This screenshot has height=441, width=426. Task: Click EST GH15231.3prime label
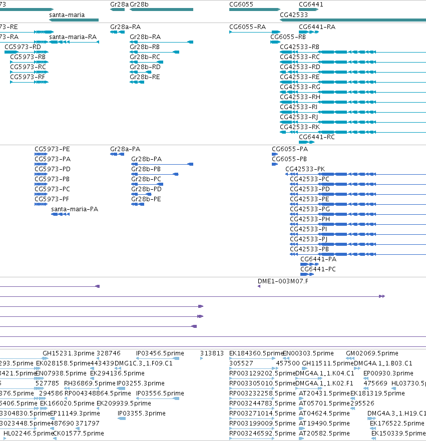coord(69,353)
